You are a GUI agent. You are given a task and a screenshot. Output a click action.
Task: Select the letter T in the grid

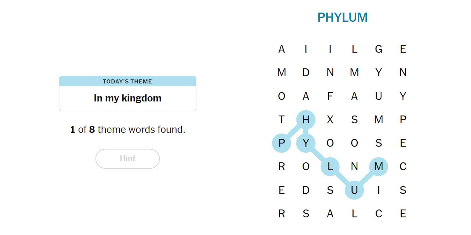[x=281, y=120]
